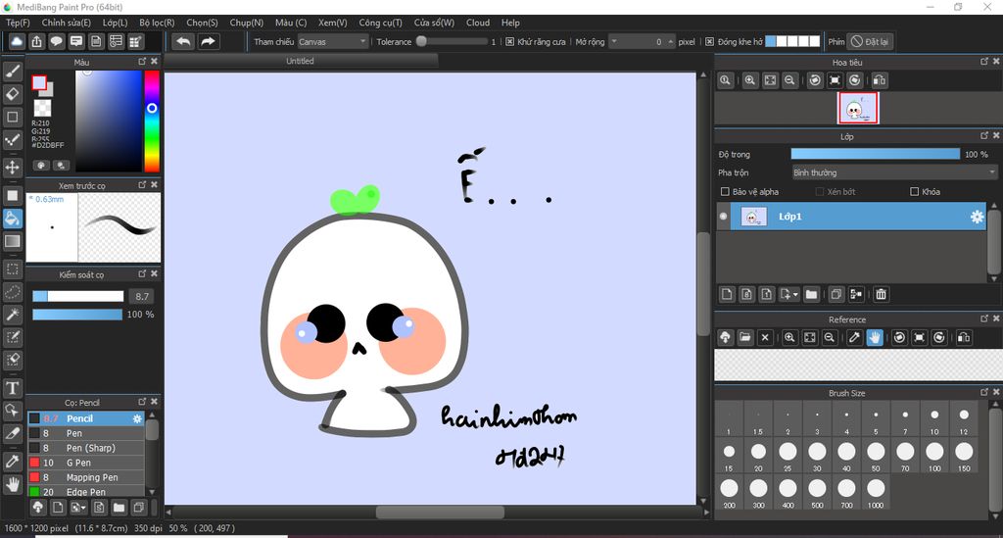The height and width of the screenshot is (538, 1003).
Task: Open image in Reference panel
Action: coord(745,337)
